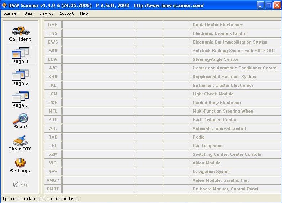Image resolution: width=282 pixels, height=203 pixels.
Task: Select the A/C unit name
Action: click(53, 68)
